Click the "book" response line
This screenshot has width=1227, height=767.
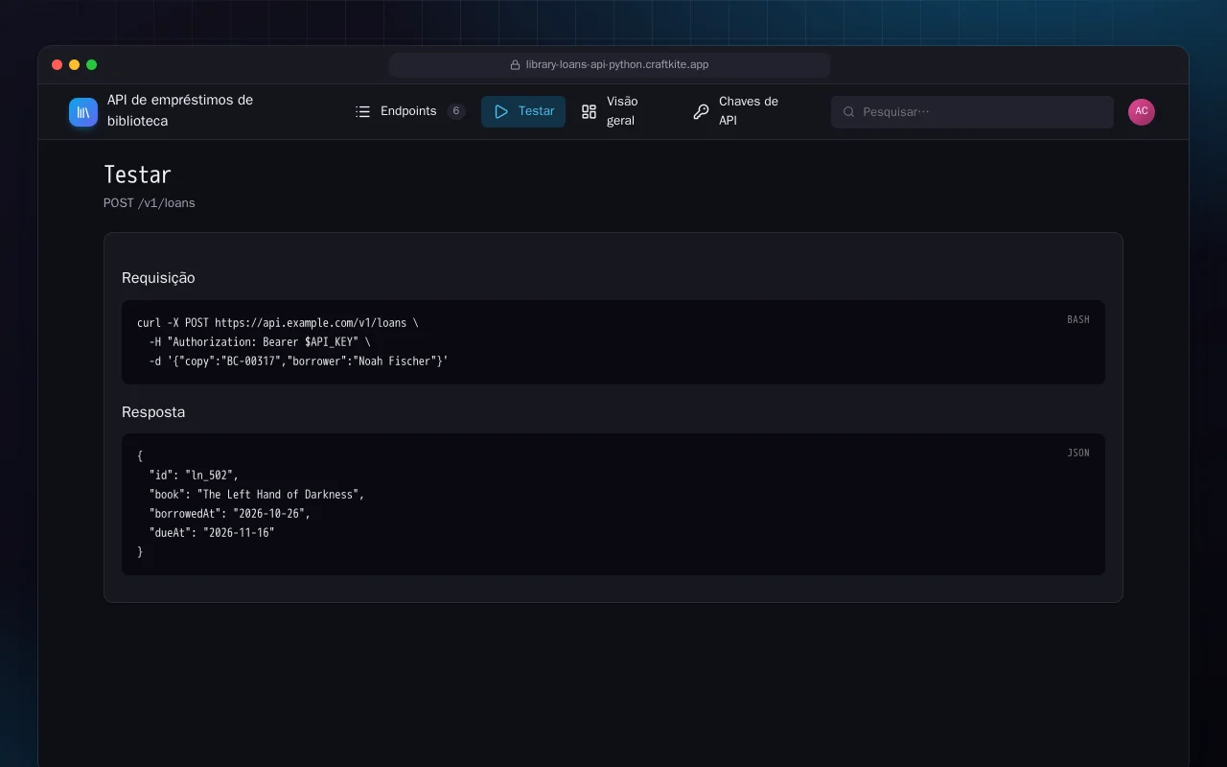point(257,495)
